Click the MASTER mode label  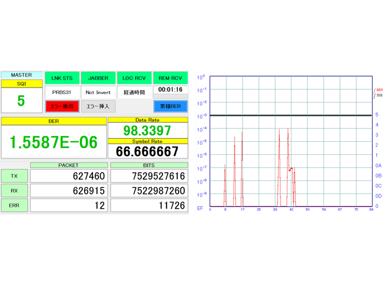click(21, 75)
